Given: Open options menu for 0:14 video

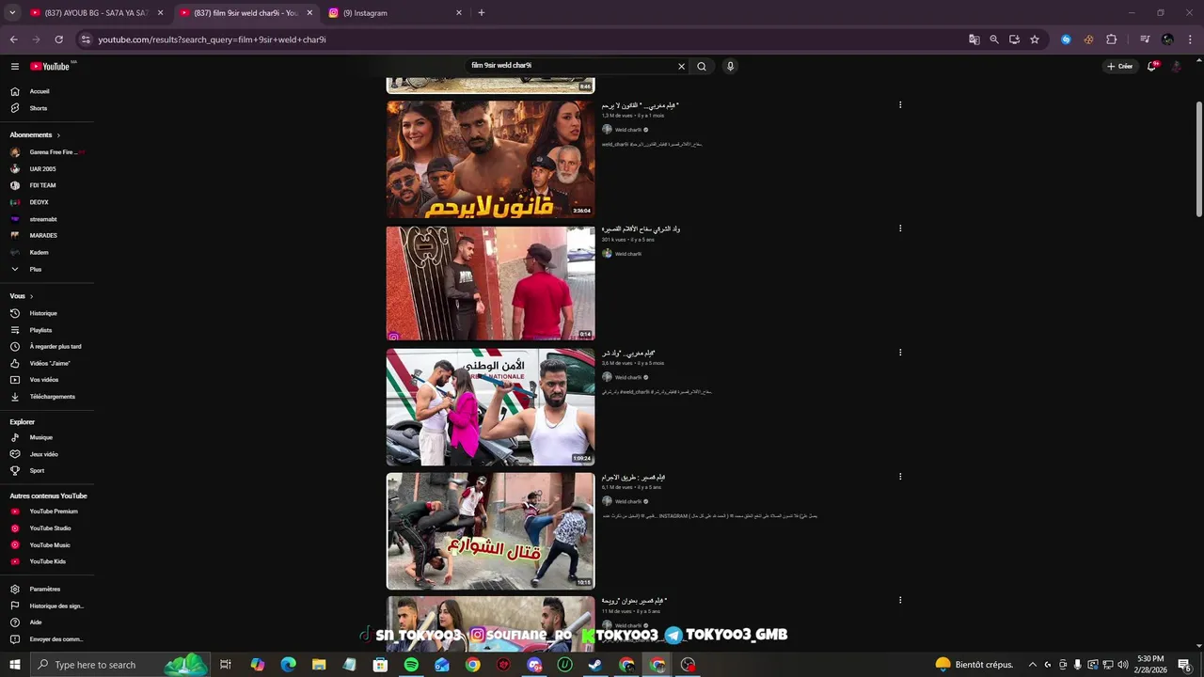Looking at the screenshot, I should 900,228.
